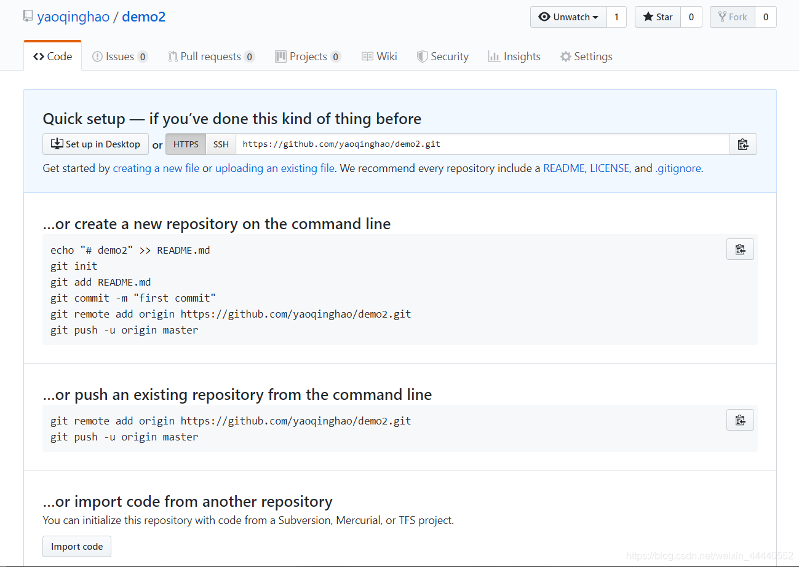Click the echo "# demo2" >> README.md line
The width and height of the screenshot is (799, 567).
[x=130, y=250]
